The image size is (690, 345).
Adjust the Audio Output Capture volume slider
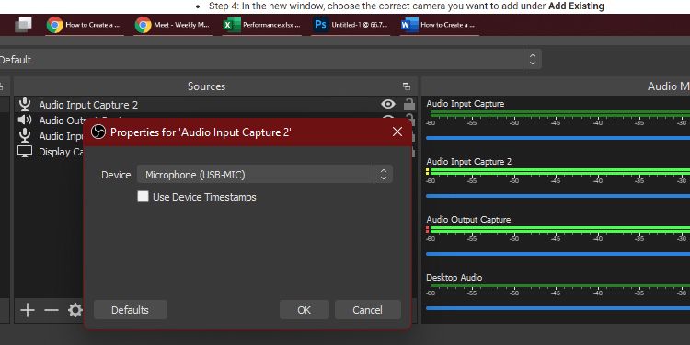[x=558, y=254]
